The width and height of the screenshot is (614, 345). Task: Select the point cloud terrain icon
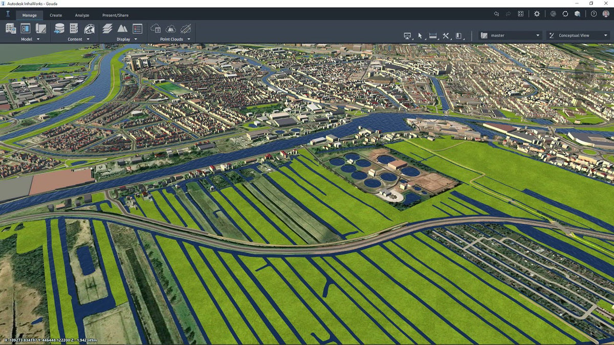point(171,29)
